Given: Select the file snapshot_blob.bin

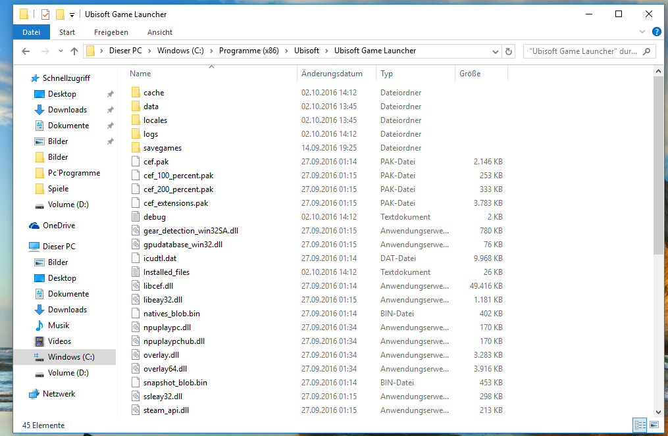Looking at the screenshot, I should point(175,382).
